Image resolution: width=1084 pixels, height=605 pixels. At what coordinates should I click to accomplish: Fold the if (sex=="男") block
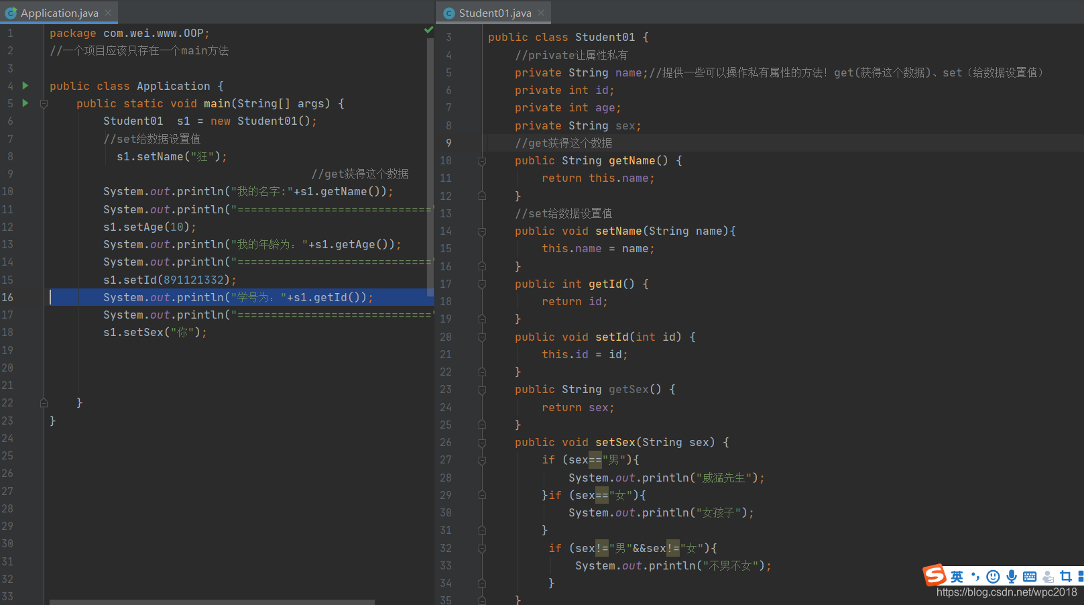(x=482, y=460)
